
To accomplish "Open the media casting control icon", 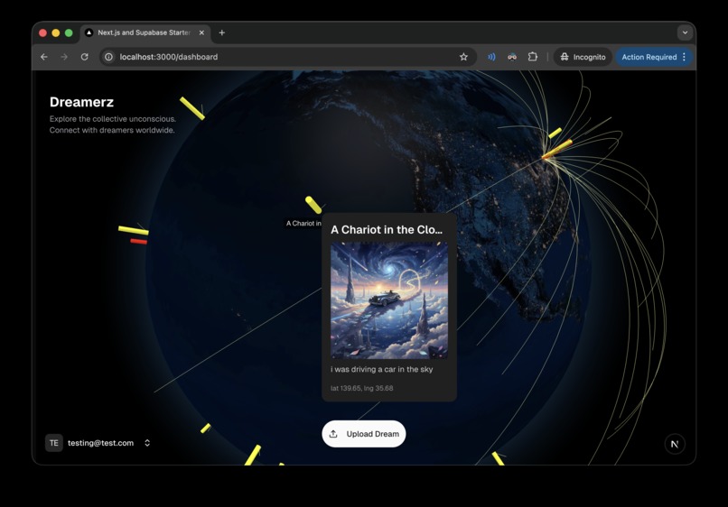I will [491, 57].
